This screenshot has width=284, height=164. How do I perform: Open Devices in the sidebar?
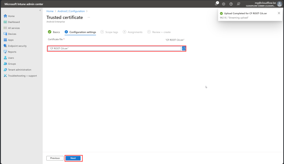[x=12, y=34]
